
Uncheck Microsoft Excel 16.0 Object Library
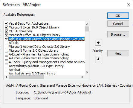click(7, 27)
